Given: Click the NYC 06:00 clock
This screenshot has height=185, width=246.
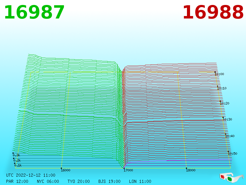Looking at the screenshot, I should [48, 181].
